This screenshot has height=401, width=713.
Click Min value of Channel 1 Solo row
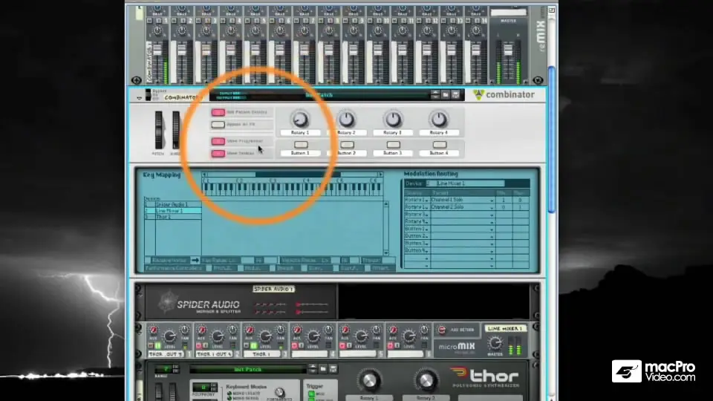pyautogui.click(x=503, y=200)
